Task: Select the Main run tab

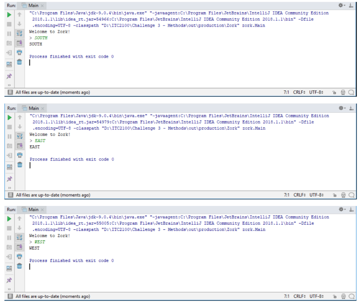Action: click(x=33, y=5)
